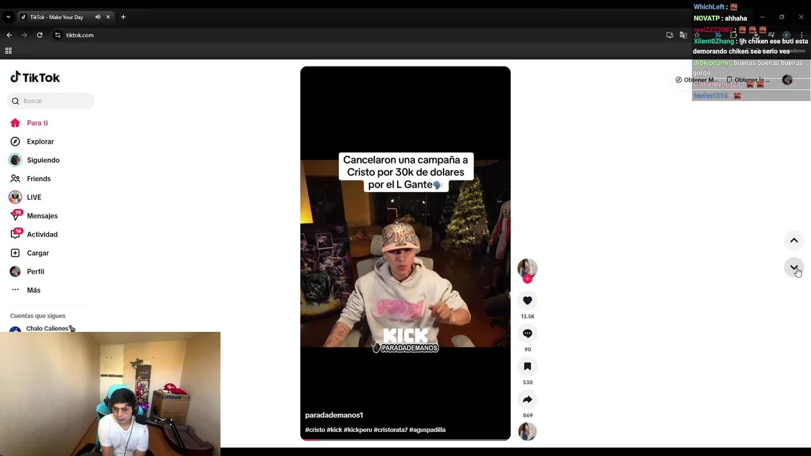Viewport: 811px width, 456px height.
Task: Click the 90 comments count
Action: tap(527, 350)
